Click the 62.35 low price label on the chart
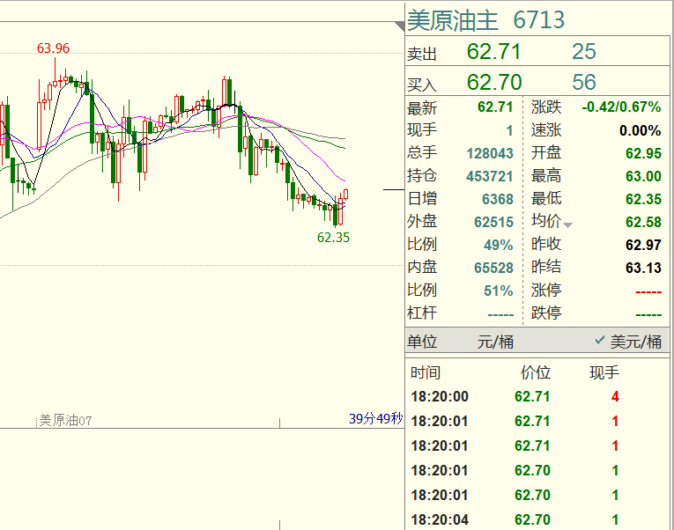 pos(334,238)
